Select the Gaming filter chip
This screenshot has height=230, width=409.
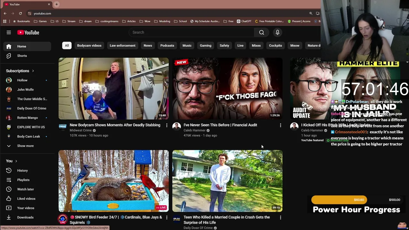(x=205, y=45)
